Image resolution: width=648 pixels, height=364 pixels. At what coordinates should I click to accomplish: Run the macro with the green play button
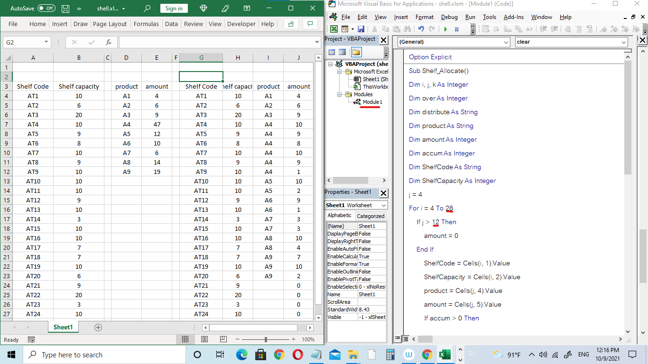tap(445, 29)
